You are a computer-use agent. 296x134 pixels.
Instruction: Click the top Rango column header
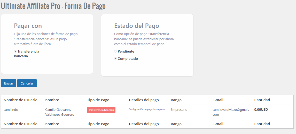pos(176,100)
